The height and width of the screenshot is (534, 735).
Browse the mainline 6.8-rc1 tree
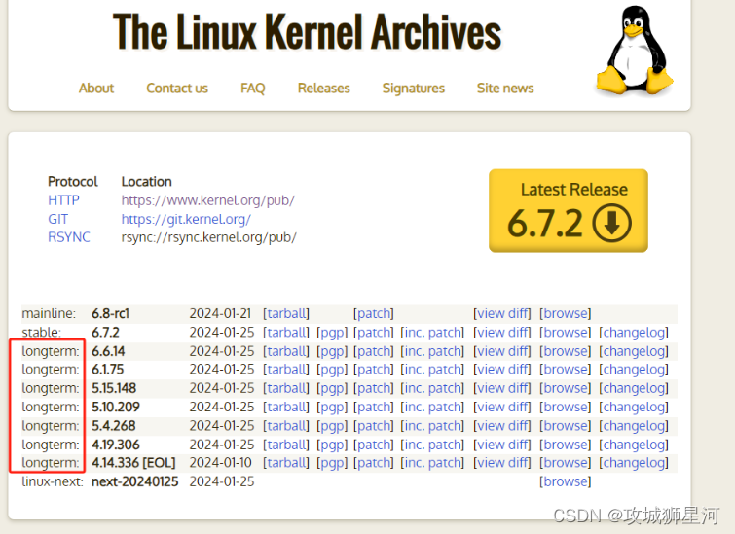pos(566,313)
